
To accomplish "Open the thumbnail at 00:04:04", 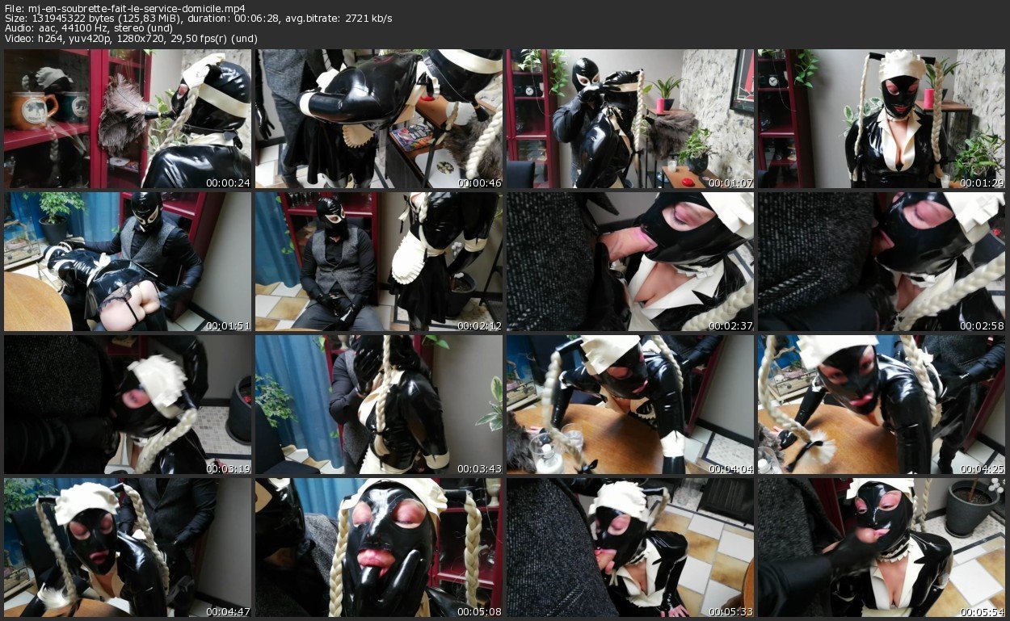I will [x=630, y=405].
